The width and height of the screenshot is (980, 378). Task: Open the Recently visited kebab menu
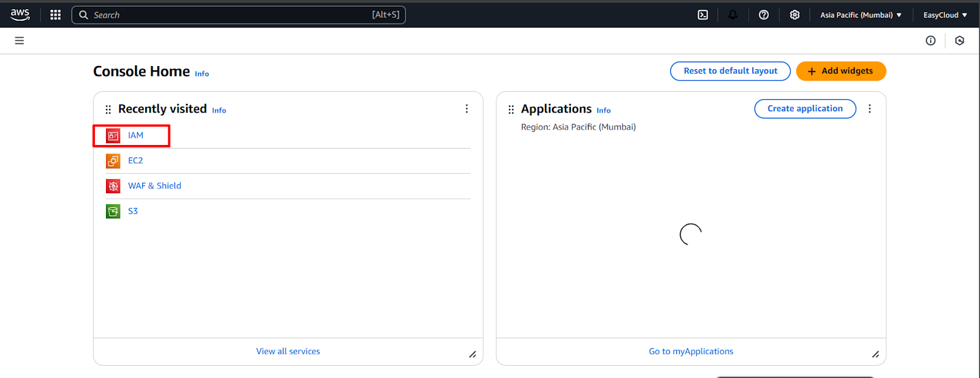point(467,108)
